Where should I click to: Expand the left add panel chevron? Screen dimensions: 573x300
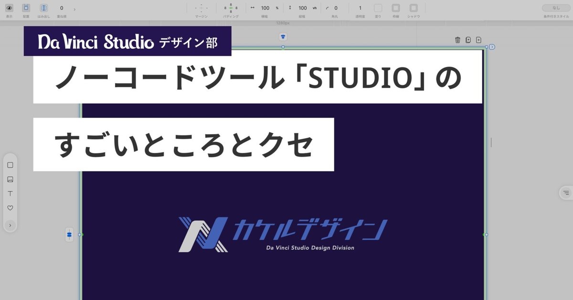click(x=10, y=225)
